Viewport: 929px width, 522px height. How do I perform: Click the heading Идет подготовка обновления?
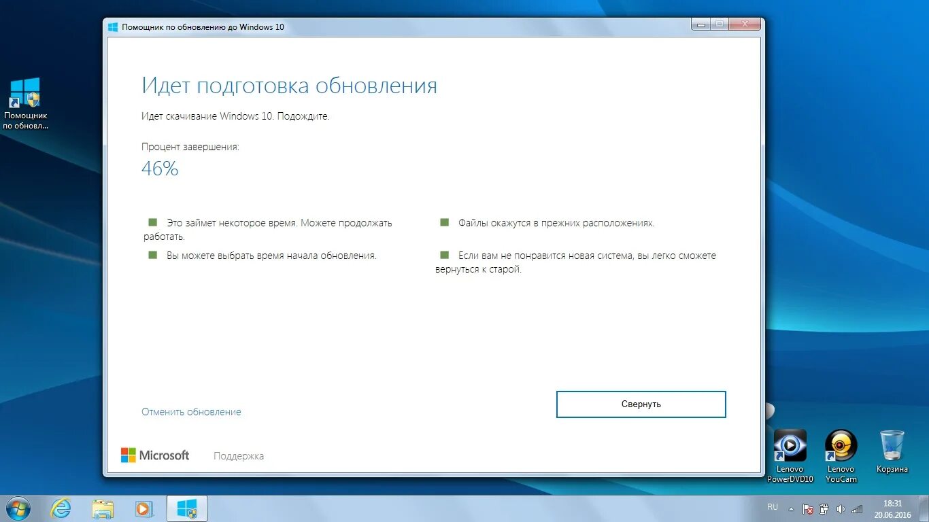[x=289, y=86]
